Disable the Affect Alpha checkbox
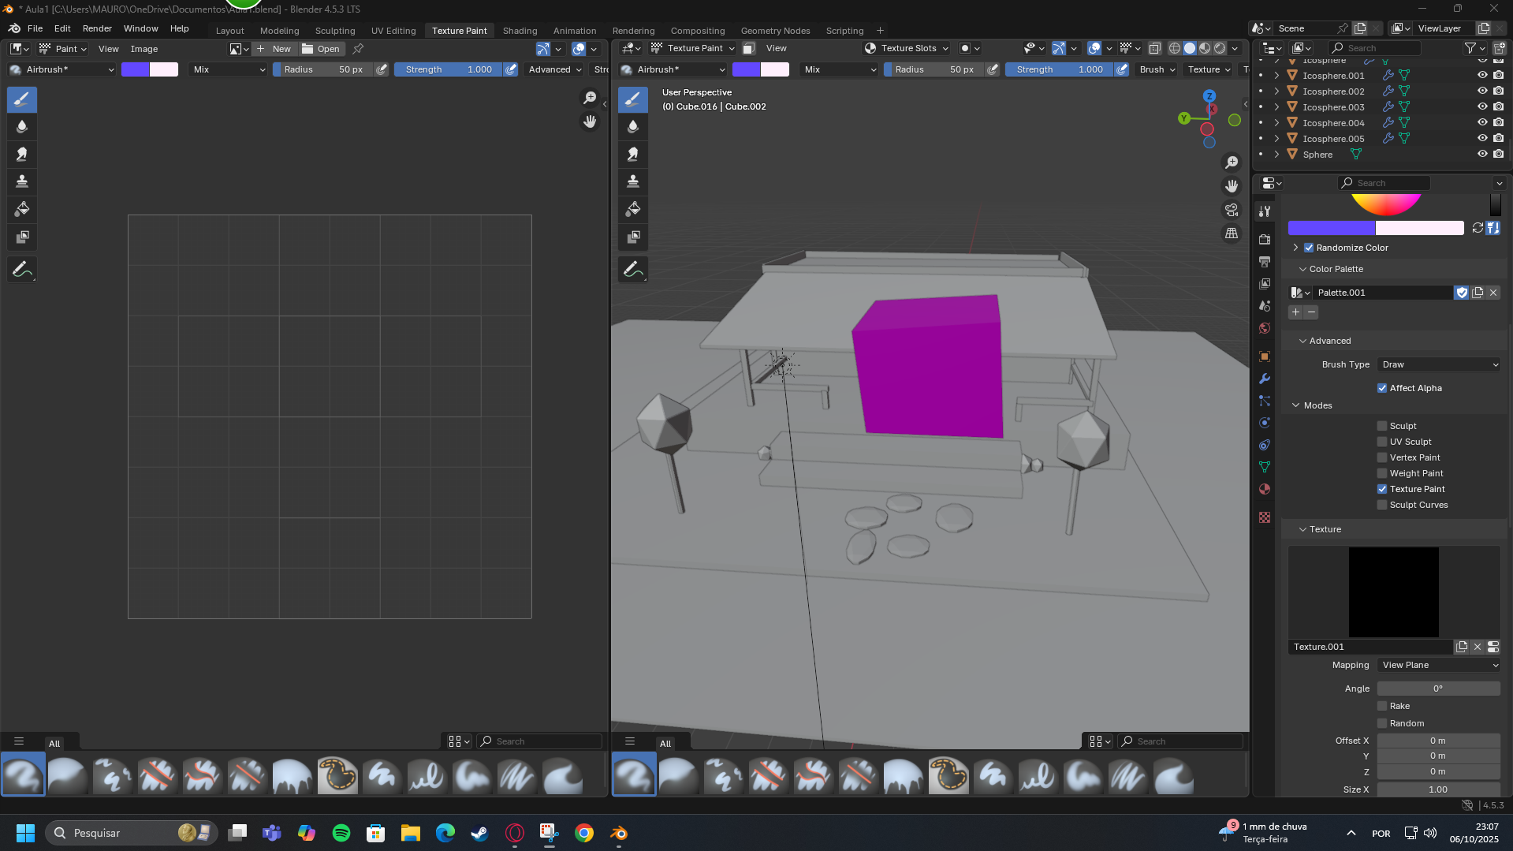Image resolution: width=1513 pixels, height=851 pixels. point(1382,388)
